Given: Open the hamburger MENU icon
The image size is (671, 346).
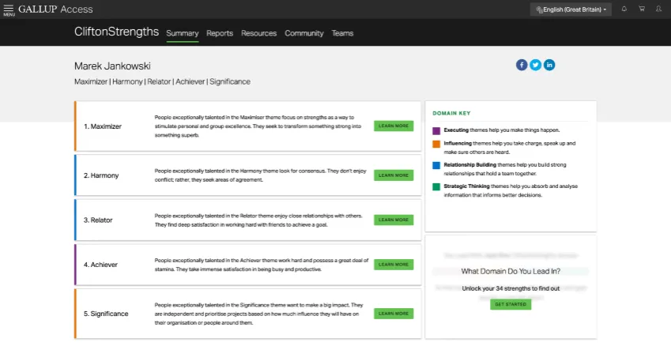Looking at the screenshot, I should coord(9,9).
